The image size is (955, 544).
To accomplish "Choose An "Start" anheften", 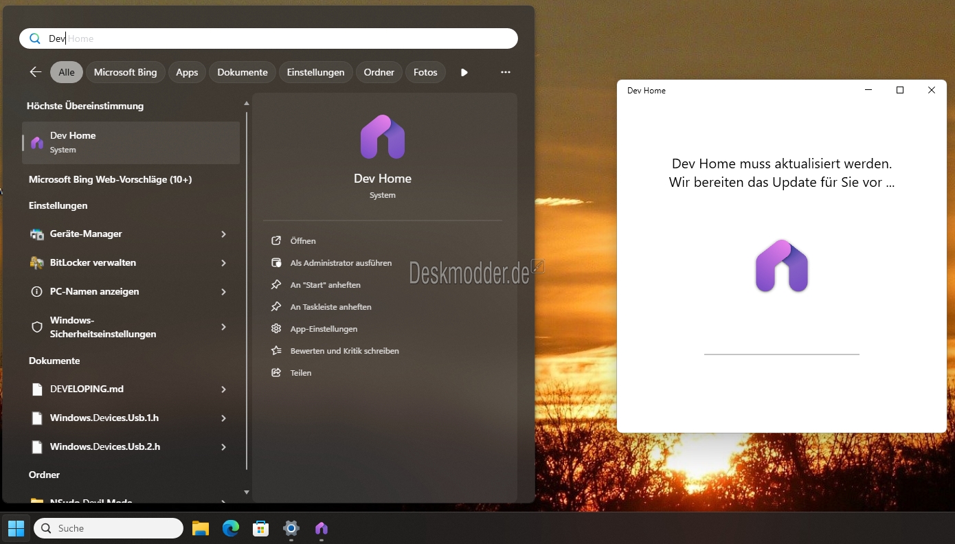I will [325, 285].
